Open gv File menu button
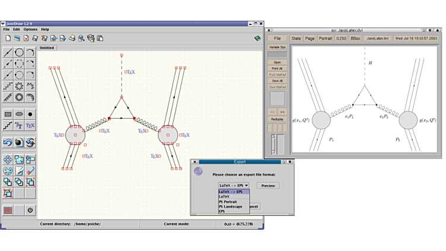Image resolution: width=446 pixels, height=251 pixels. tap(276, 38)
